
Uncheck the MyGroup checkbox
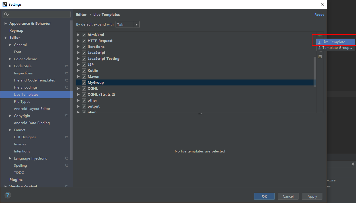click(x=84, y=82)
